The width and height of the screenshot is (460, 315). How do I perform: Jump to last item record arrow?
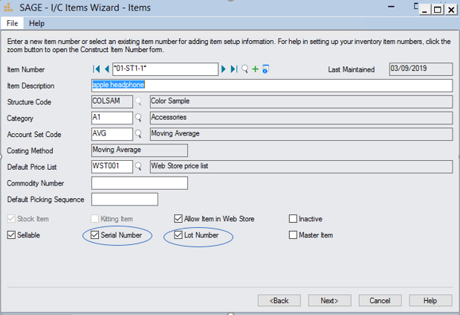pyautogui.click(x=234, y=69)
